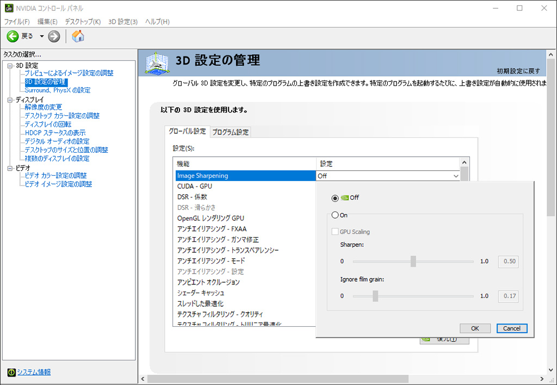Switch to the グローバル設定 tab
This screenshot has height=385, width=557.
pyautogui.click(x=187, y=132)
